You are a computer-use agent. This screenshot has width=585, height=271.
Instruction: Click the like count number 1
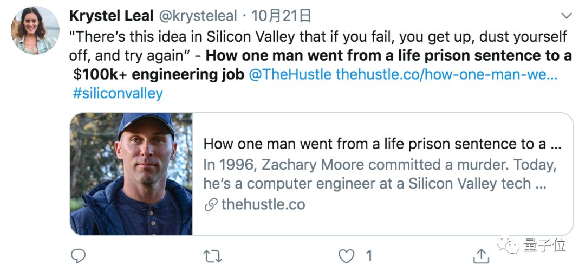point(369,255)
